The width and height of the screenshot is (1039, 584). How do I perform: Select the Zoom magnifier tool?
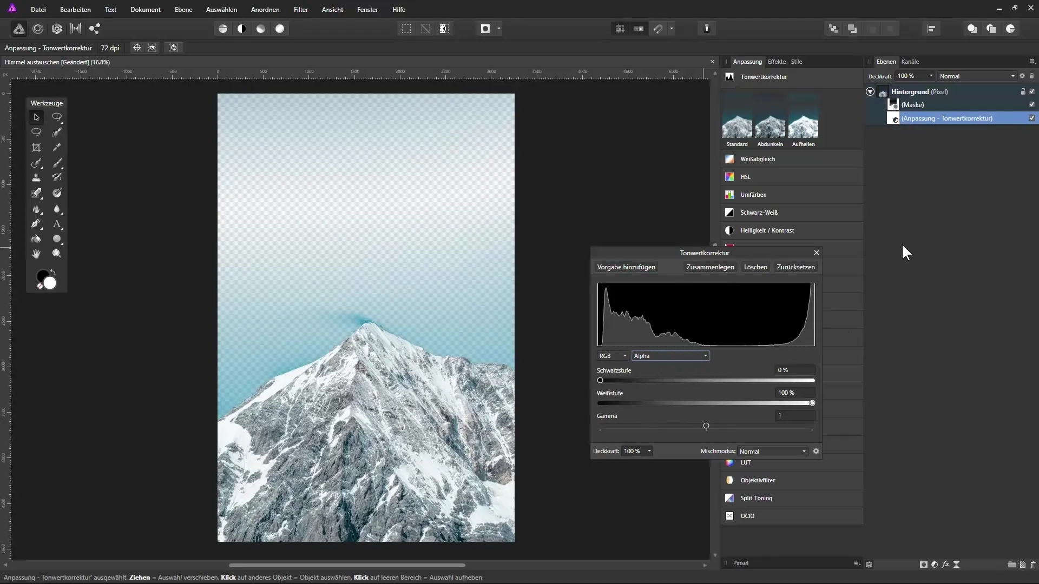[57, 254]
